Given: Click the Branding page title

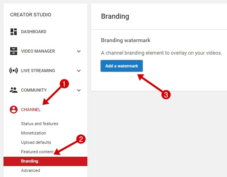Looking at the screenshot, I should point(115,16).
